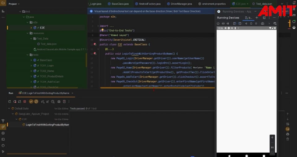
Task: Toggle Show Ignored tests button
Action: (x=36, y=102)
